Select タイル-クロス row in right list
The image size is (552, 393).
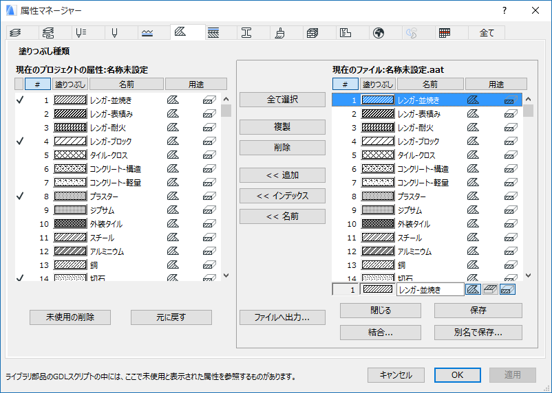coord(427,155)
